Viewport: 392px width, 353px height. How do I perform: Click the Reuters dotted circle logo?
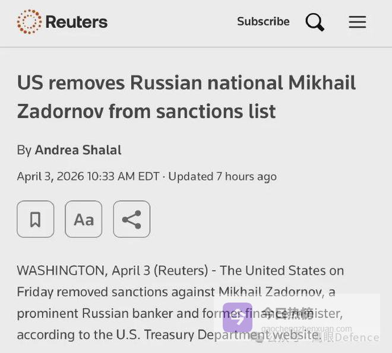[29, 22]
